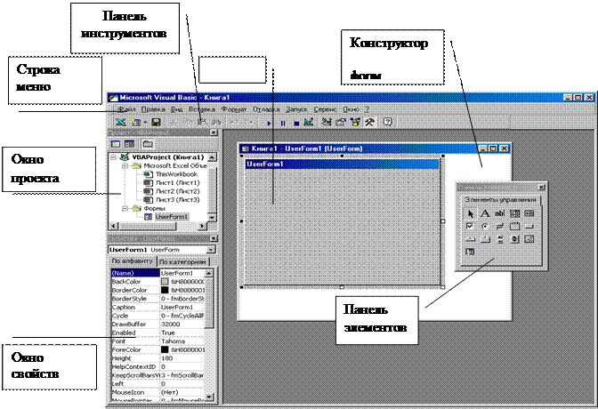This screenshot has height=409, width=598.
Task: Click the Find binoculars icon
Action: [x=216, y=122]
